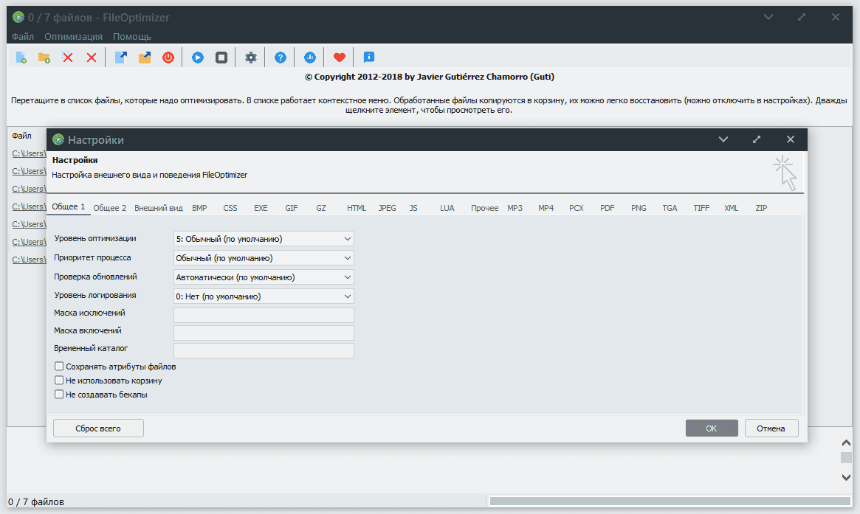
Task: Click the Clear all files red X icon
Action: pos(92,58)
